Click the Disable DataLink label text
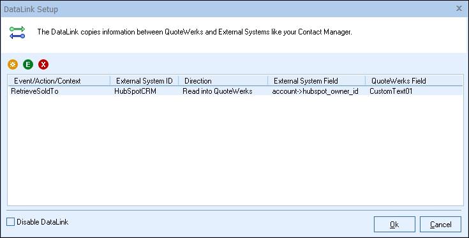The image size is (469, 238). click(43, 222)
